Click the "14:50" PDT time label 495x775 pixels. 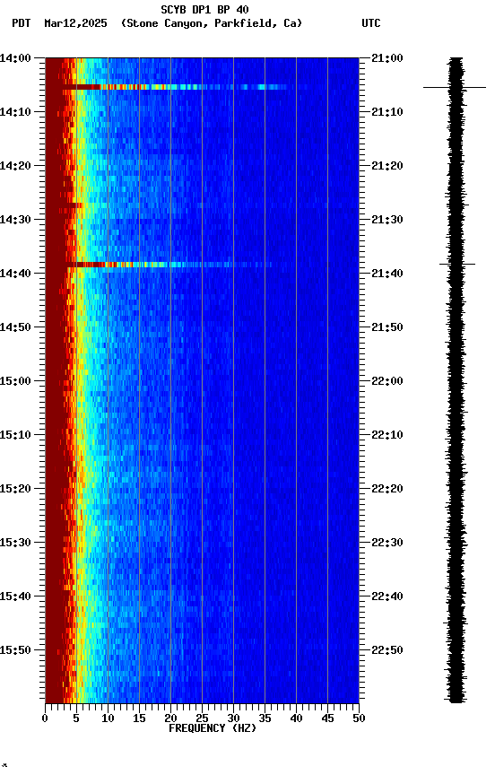(x=15, y=327)
